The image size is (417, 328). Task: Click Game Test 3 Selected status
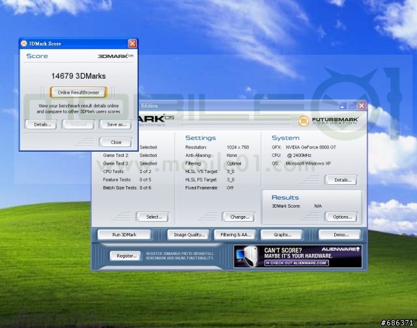[x=148, y=163]
